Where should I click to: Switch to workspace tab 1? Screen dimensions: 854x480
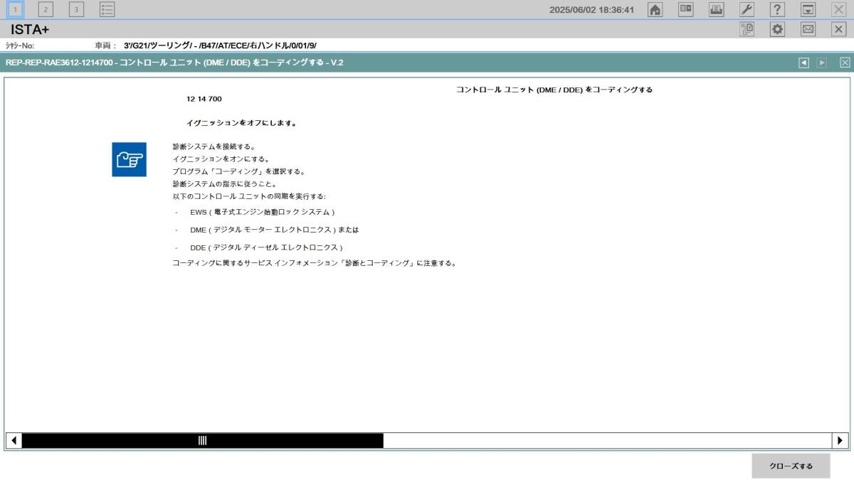(x=16, y=10)
